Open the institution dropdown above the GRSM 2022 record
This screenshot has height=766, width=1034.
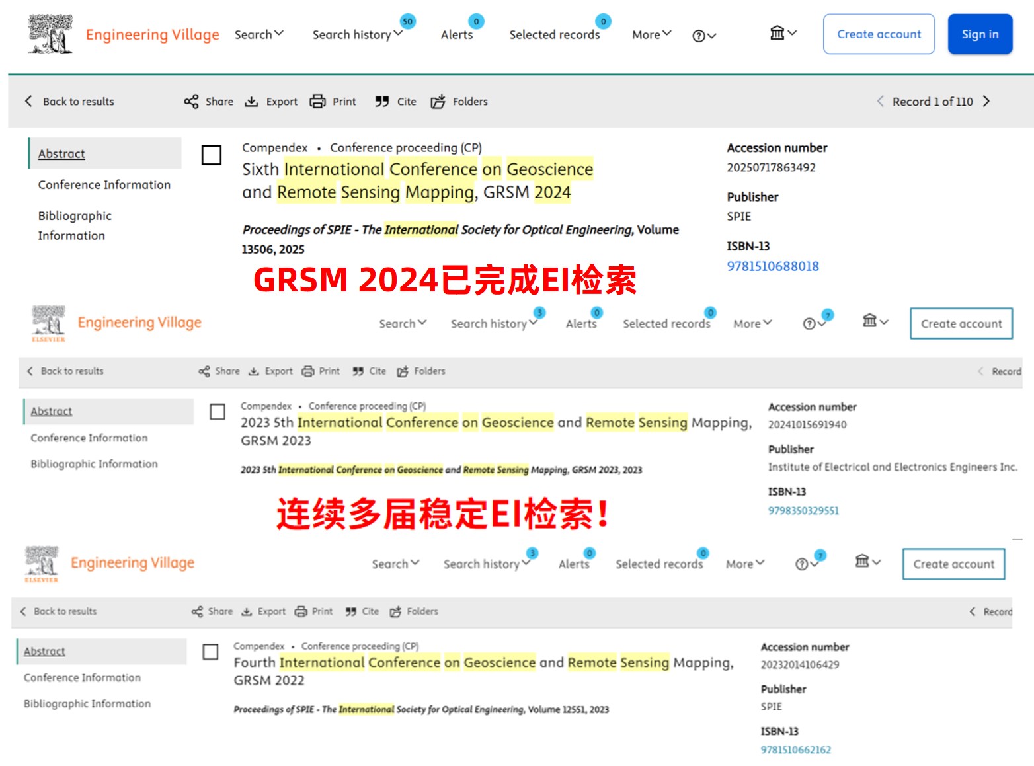click(868, 562)
